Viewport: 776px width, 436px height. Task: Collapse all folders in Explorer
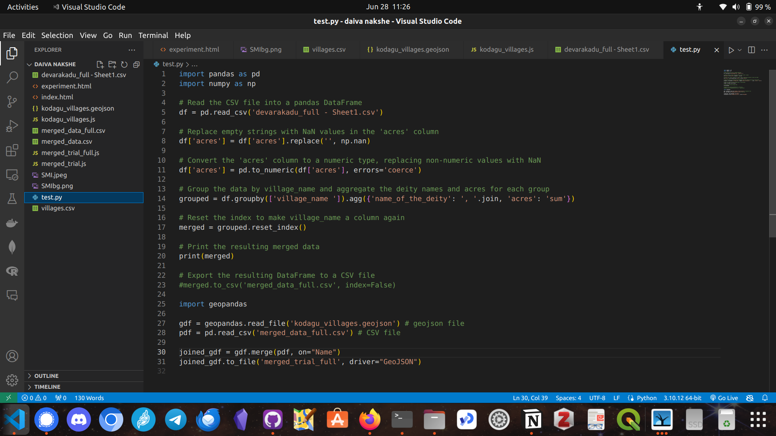[137, 64]
